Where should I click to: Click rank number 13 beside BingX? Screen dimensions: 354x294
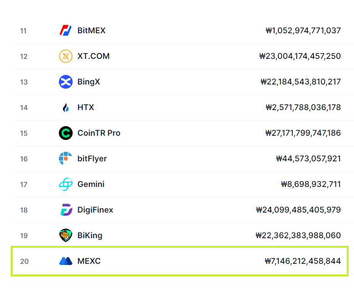click(x=24, y=82)
